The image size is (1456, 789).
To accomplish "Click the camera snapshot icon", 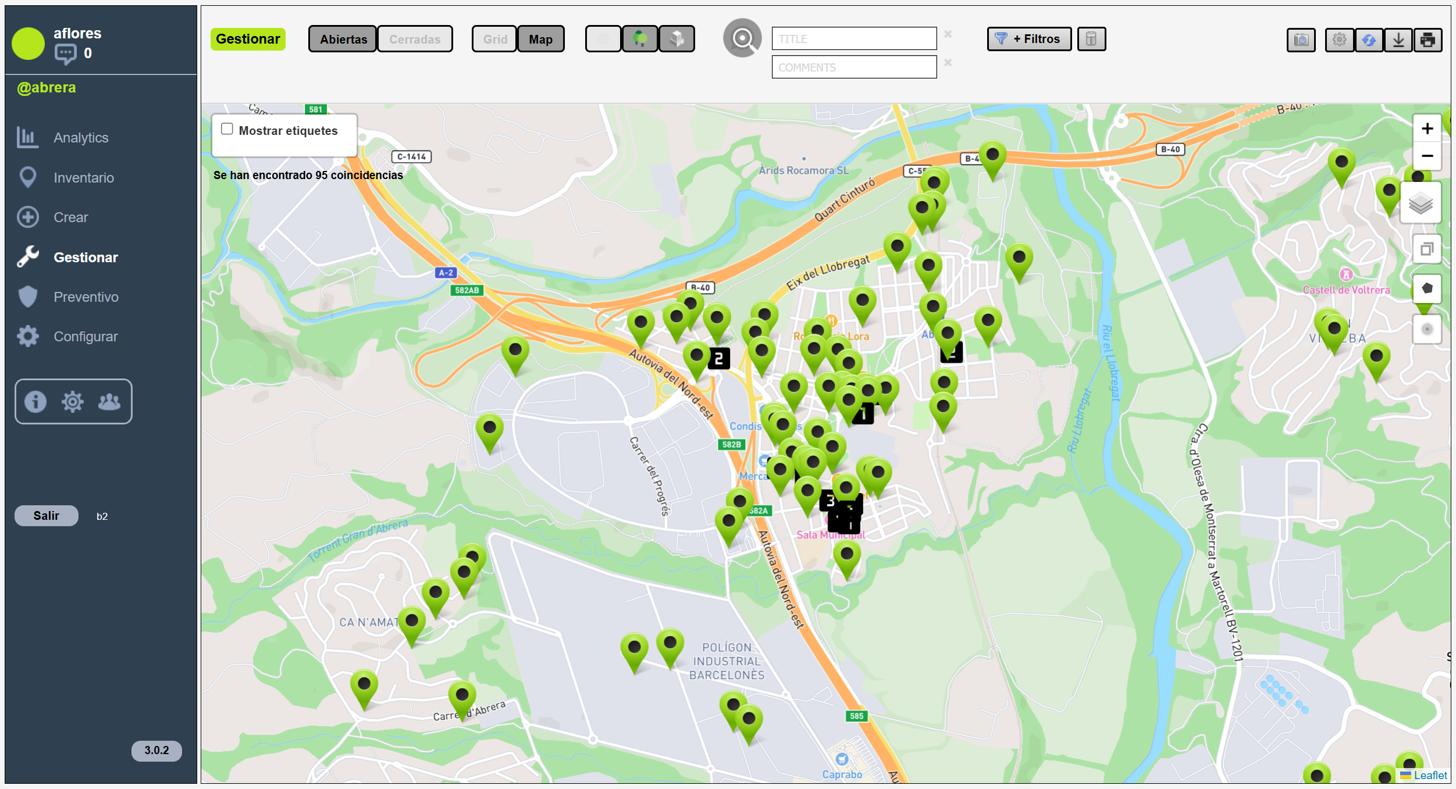I will click(1301, 40).
